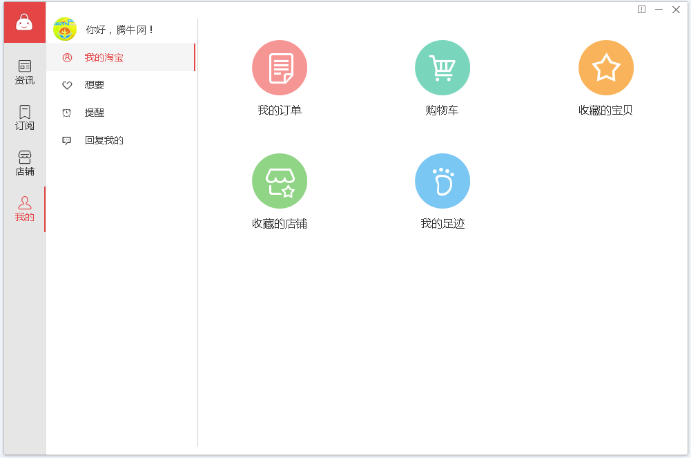Click the greeting text 你好，腾牛网
691x458 pixels.
[x=119, y=30]
